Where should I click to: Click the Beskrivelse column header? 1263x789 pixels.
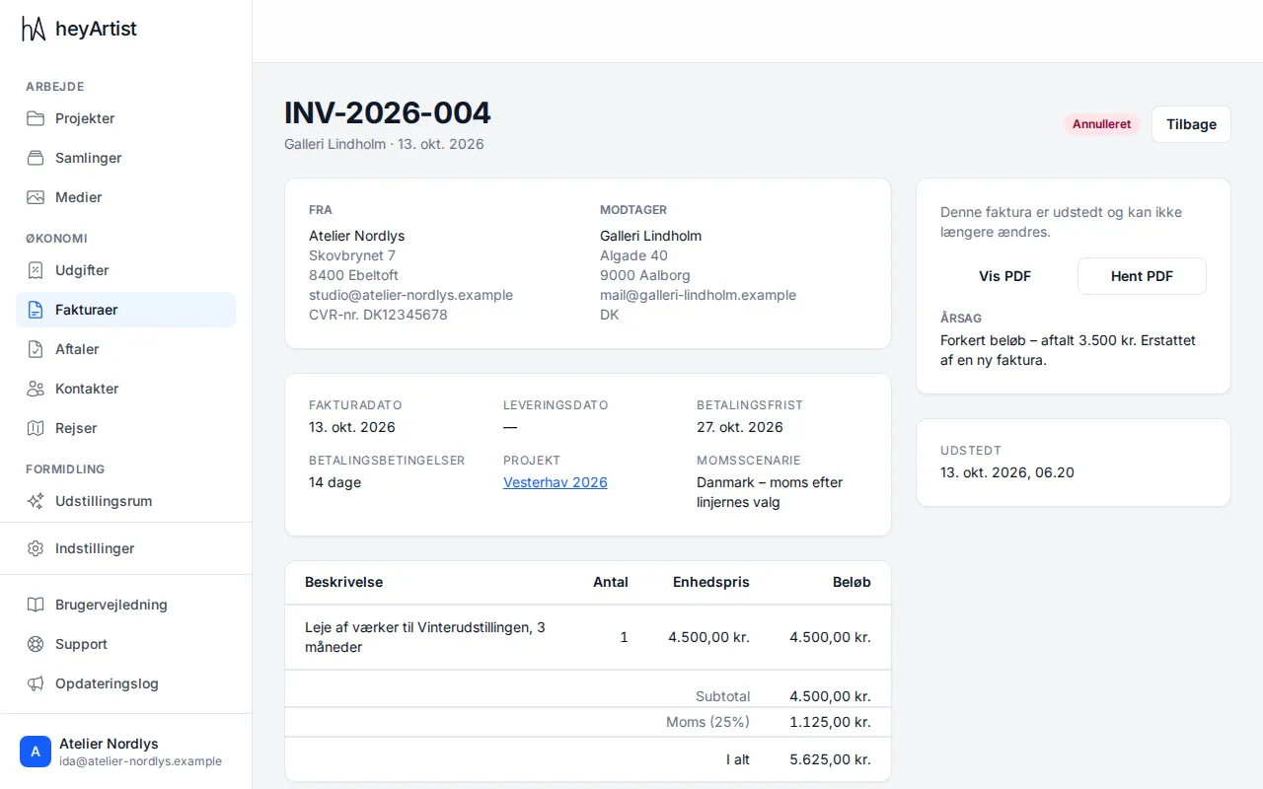[x=343, y=582]
